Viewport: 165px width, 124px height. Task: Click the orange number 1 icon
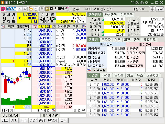pyautogui.click(x=2, y=3)
